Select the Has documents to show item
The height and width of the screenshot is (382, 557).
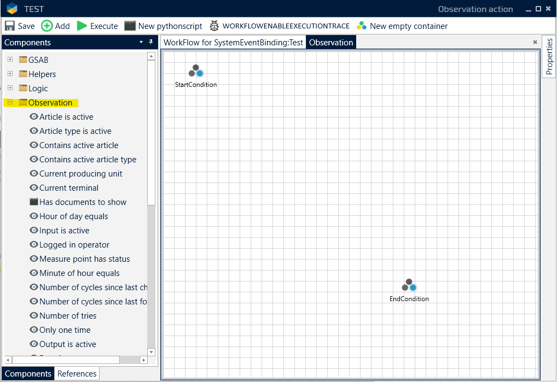coord(83,202)
